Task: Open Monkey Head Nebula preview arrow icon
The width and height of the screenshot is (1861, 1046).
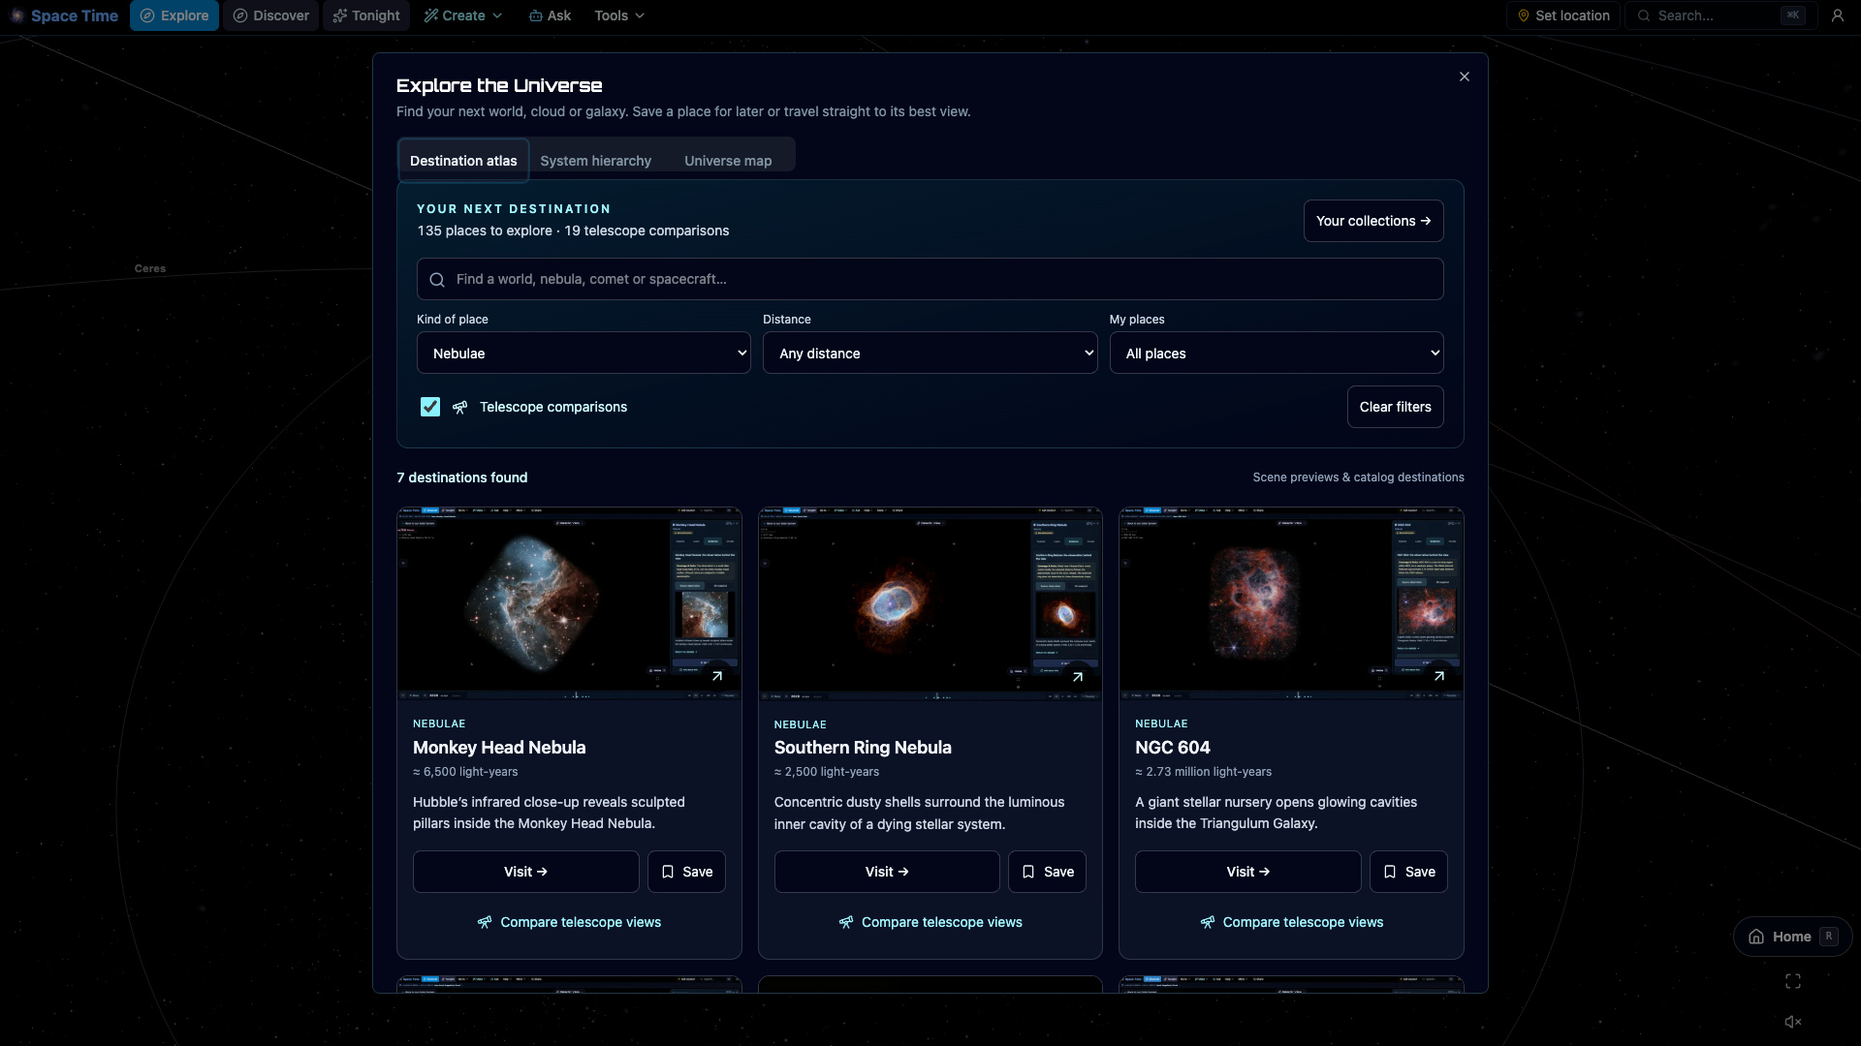Action: coord(717,676)
